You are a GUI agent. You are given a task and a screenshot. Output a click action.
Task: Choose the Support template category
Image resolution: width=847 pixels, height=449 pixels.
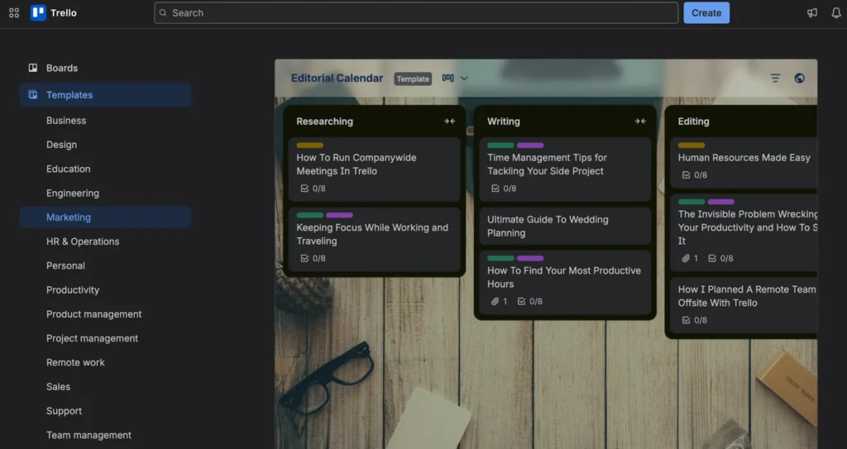click(x=64, y=411)
